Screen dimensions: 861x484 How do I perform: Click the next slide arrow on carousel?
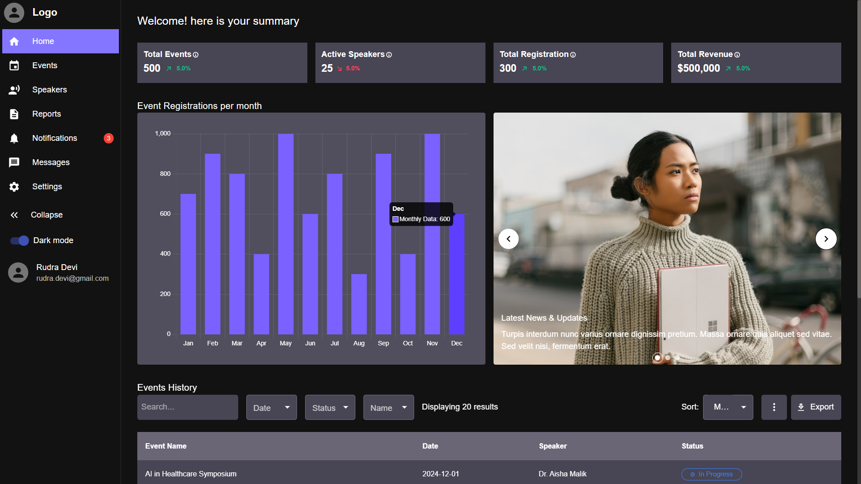[x=826, y=239]
